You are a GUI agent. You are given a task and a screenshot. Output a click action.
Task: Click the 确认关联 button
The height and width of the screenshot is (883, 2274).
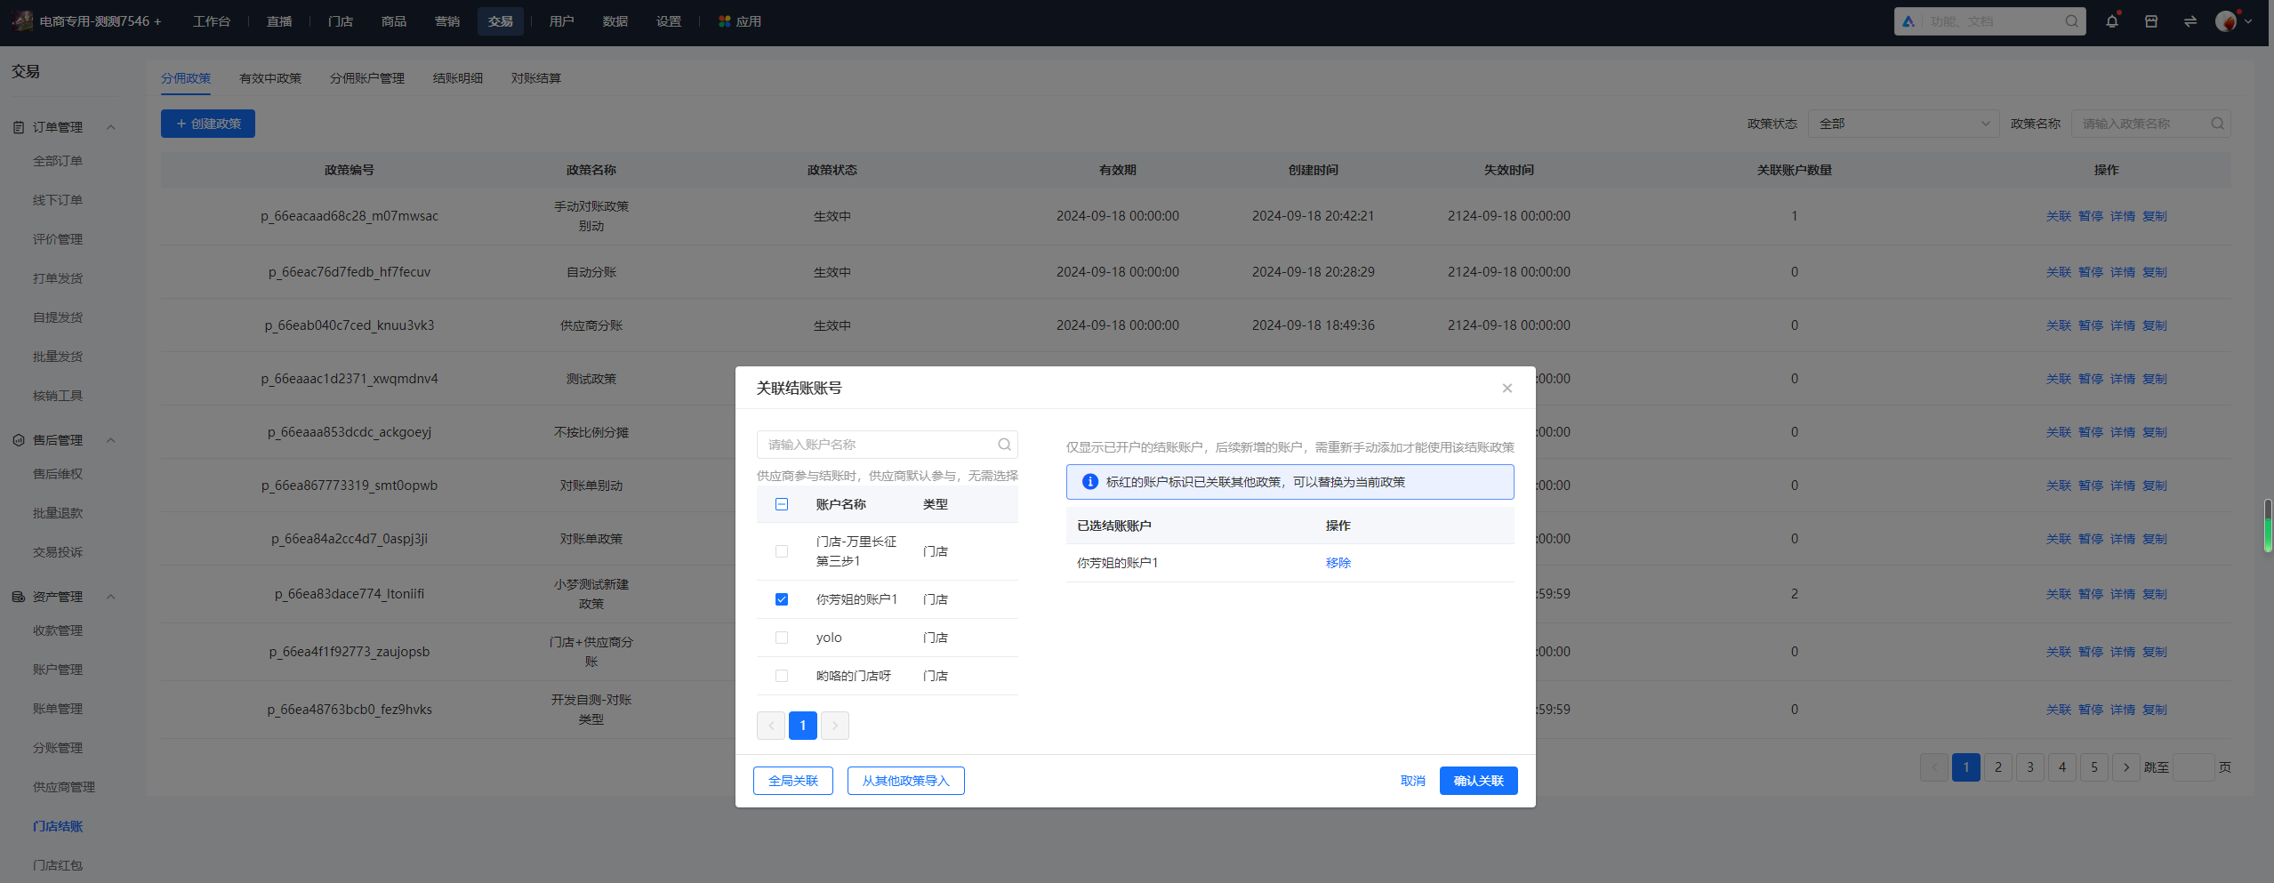pos(1478,781)
